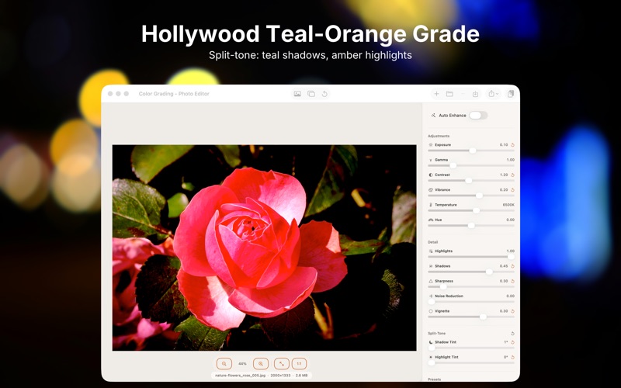621x388 pixels.
Task: Reset the Shadows value
Action: (x=512, y=266)
